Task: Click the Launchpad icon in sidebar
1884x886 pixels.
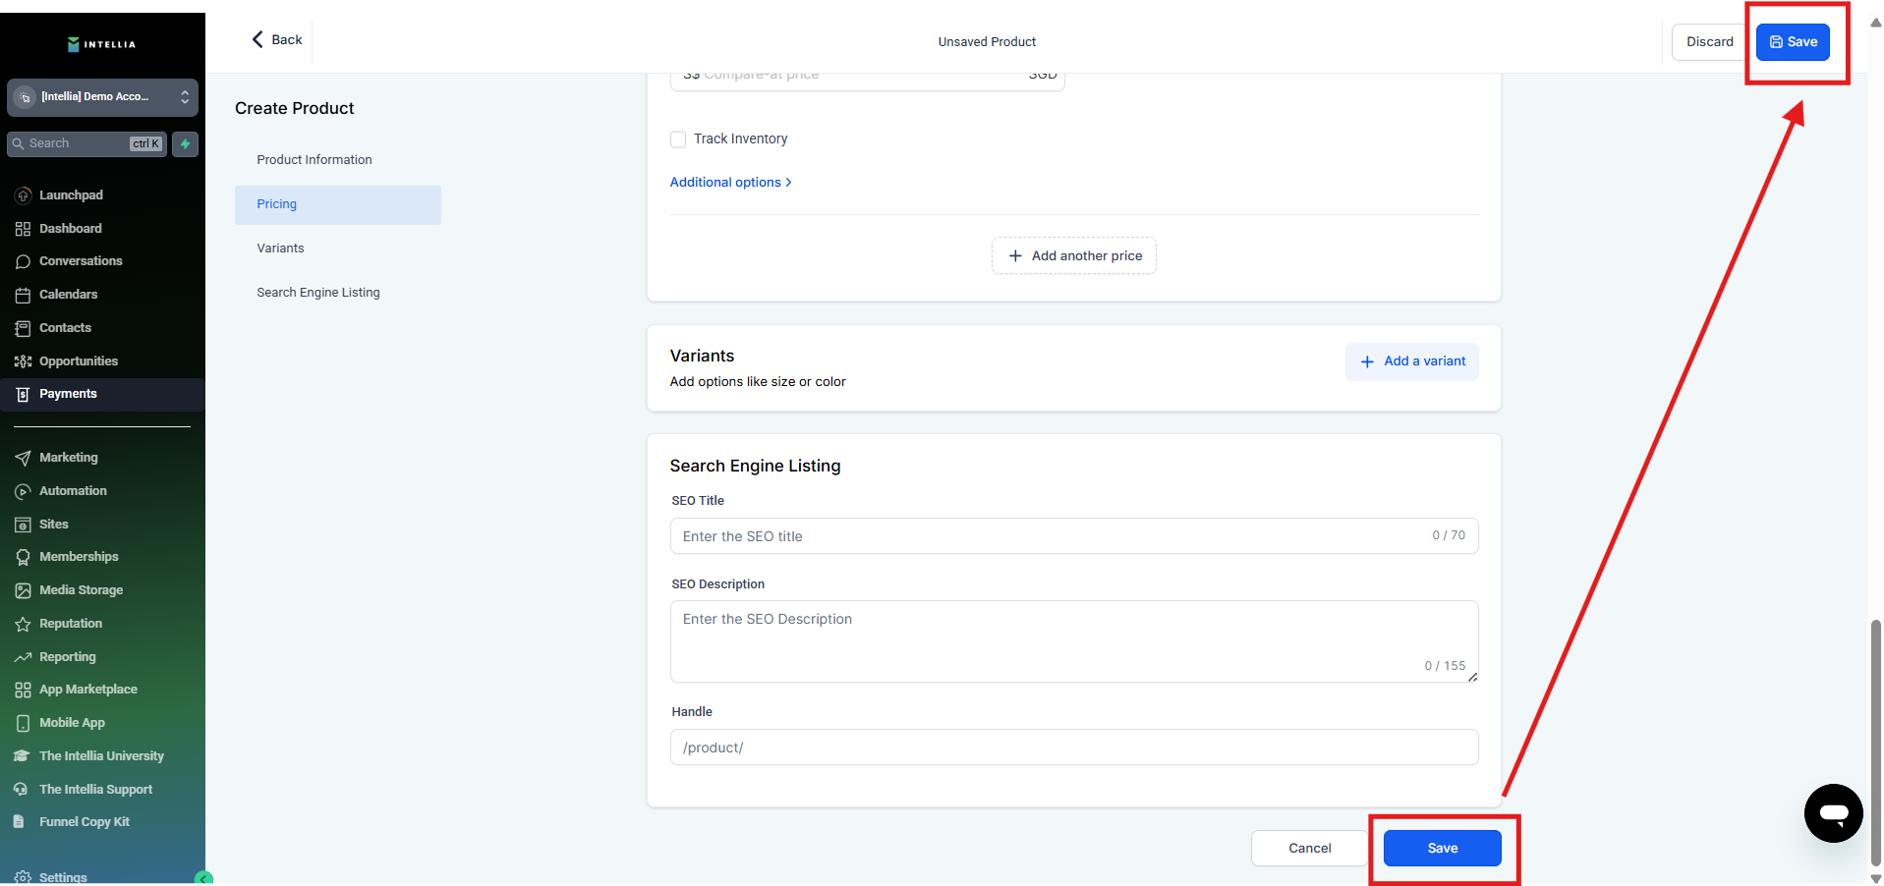Action: (x=23, y=195)
